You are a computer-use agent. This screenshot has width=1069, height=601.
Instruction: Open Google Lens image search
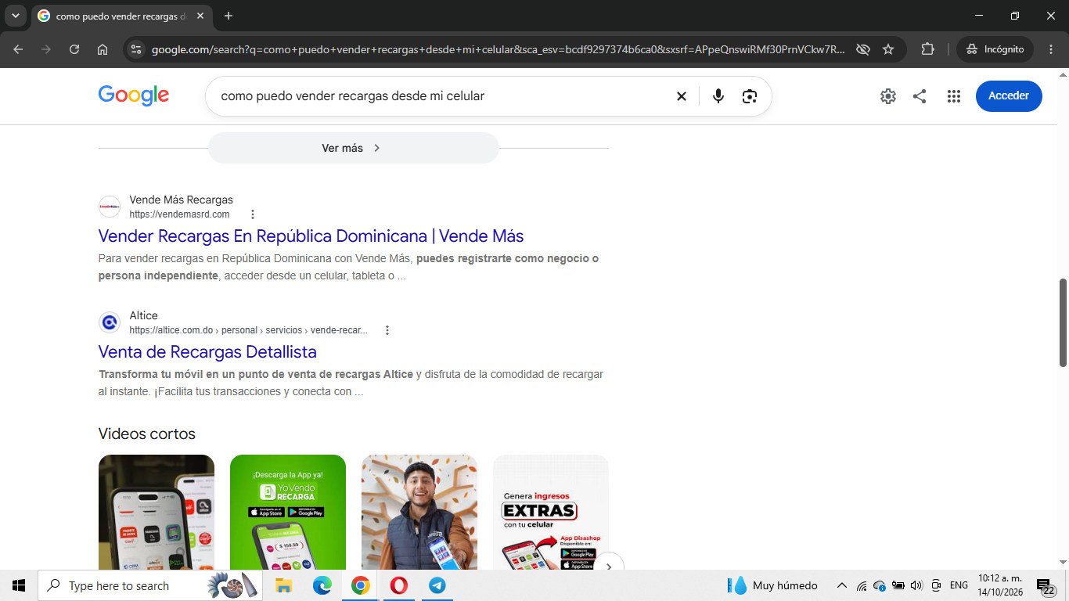[750, 96]
